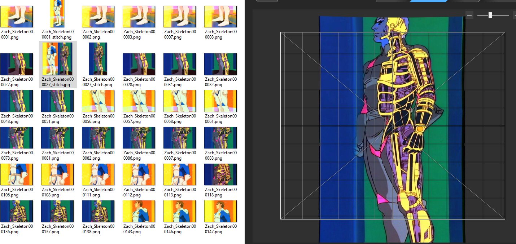This screenshot has width=516, height=244.
Task: Select the file Zach_Skeleton000112.png
Action: pos(139,181)
